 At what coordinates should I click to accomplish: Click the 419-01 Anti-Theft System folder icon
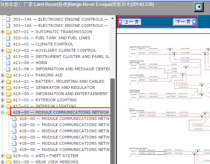(9, 156)
